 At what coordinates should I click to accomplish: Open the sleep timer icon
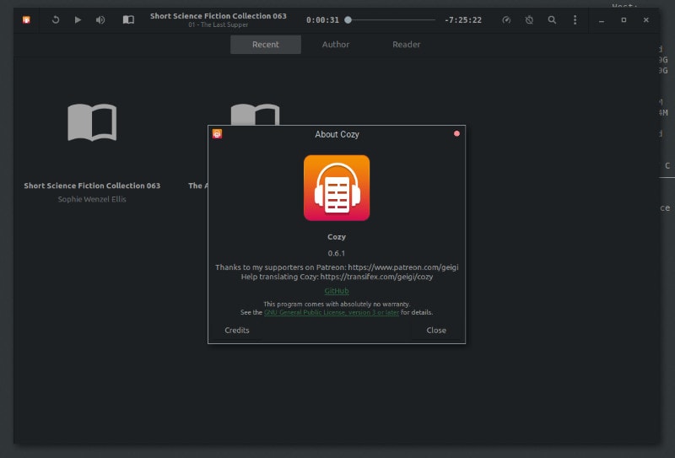coord(530,19)
